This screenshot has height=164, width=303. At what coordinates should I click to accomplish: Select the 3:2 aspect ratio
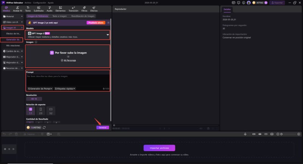tap(51, 111)
